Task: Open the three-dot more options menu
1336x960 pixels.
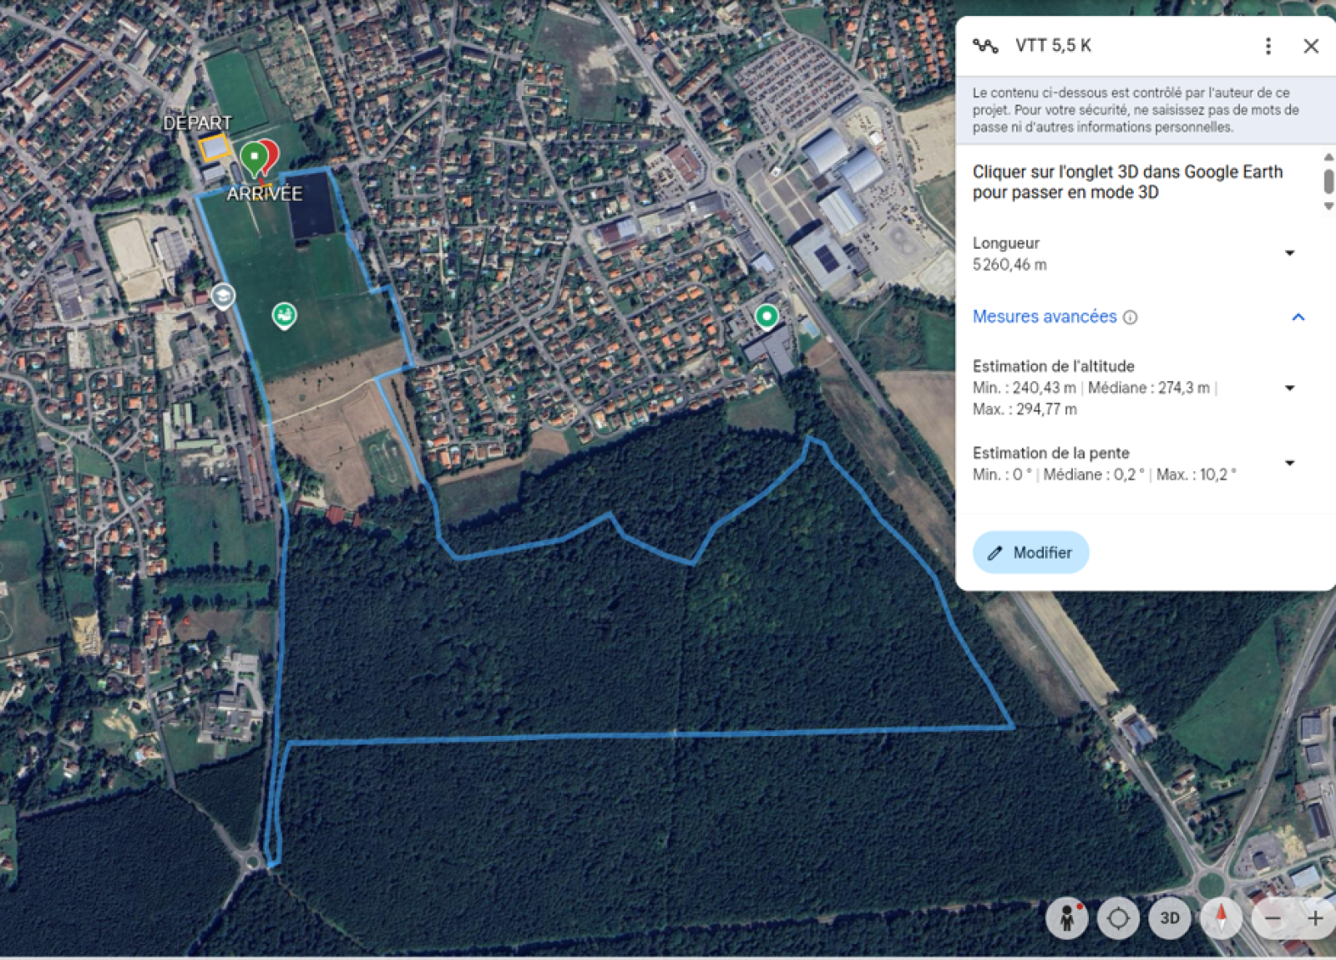Action: coord(1268,46)
